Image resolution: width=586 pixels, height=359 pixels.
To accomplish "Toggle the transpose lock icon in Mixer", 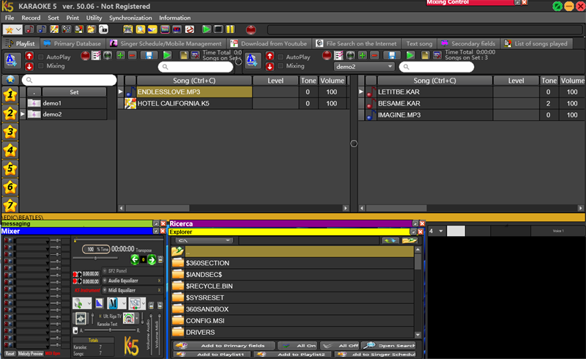I will [160, 259].
